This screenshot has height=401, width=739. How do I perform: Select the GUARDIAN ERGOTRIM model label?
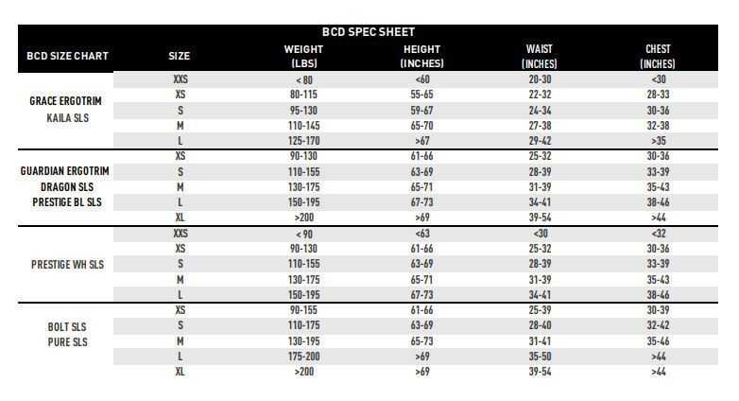[65, 171]
